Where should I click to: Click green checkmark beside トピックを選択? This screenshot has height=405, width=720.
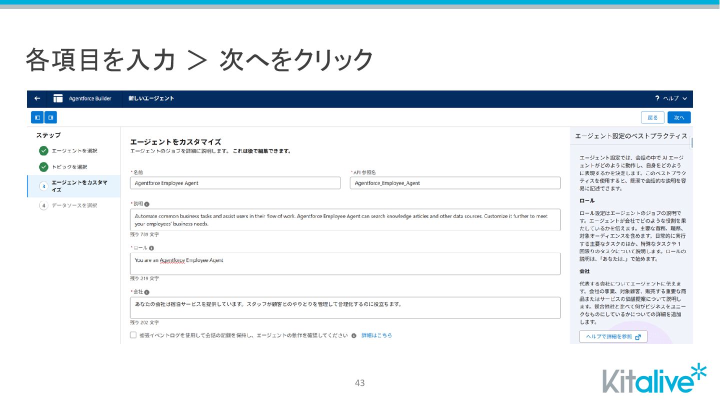[x=43, y=167]
